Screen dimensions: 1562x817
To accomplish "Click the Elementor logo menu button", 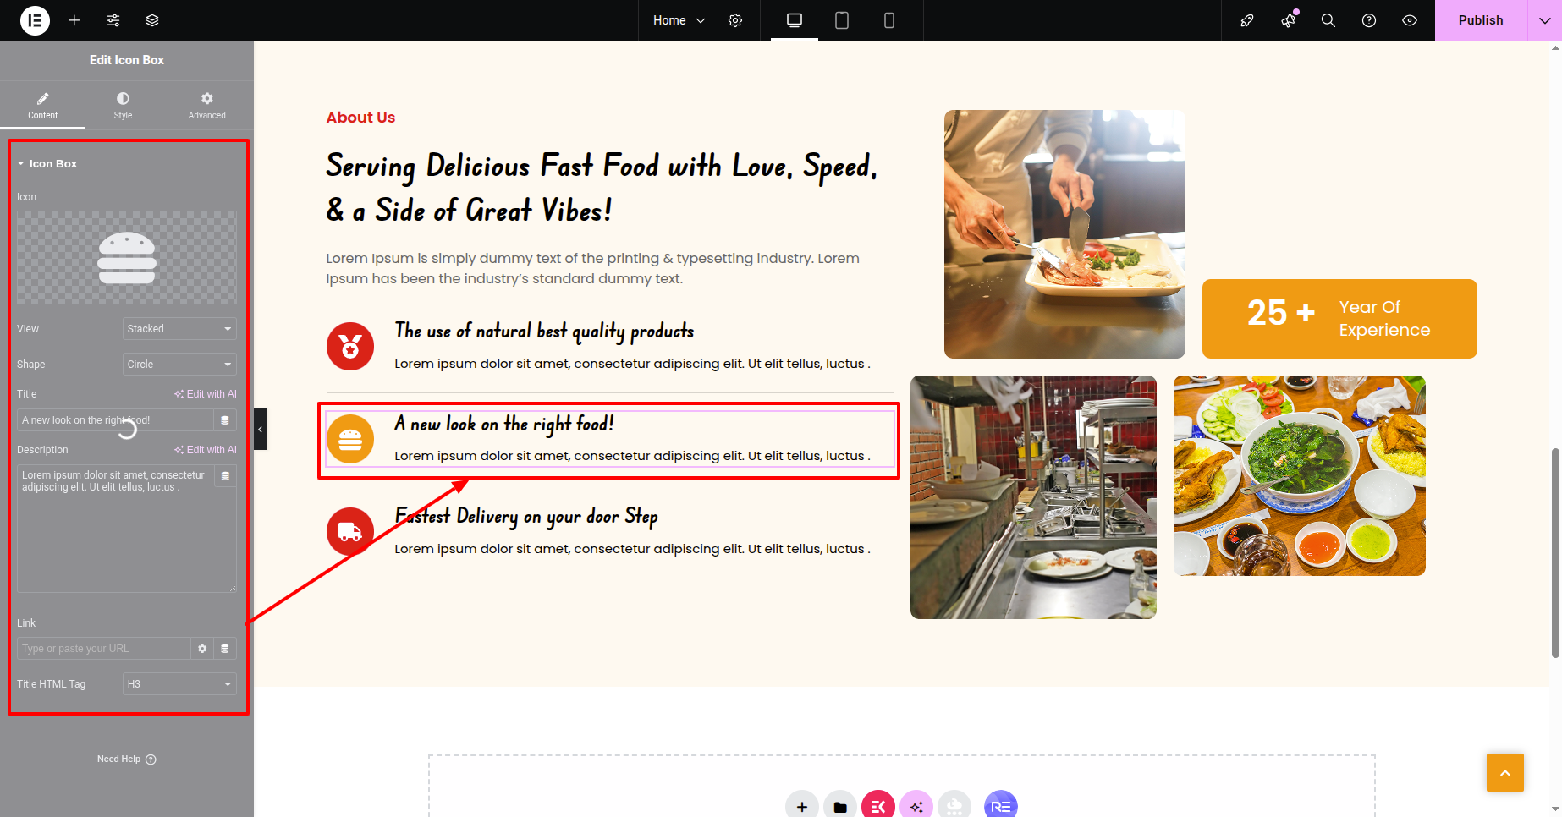I will click(x=35, y=20).
